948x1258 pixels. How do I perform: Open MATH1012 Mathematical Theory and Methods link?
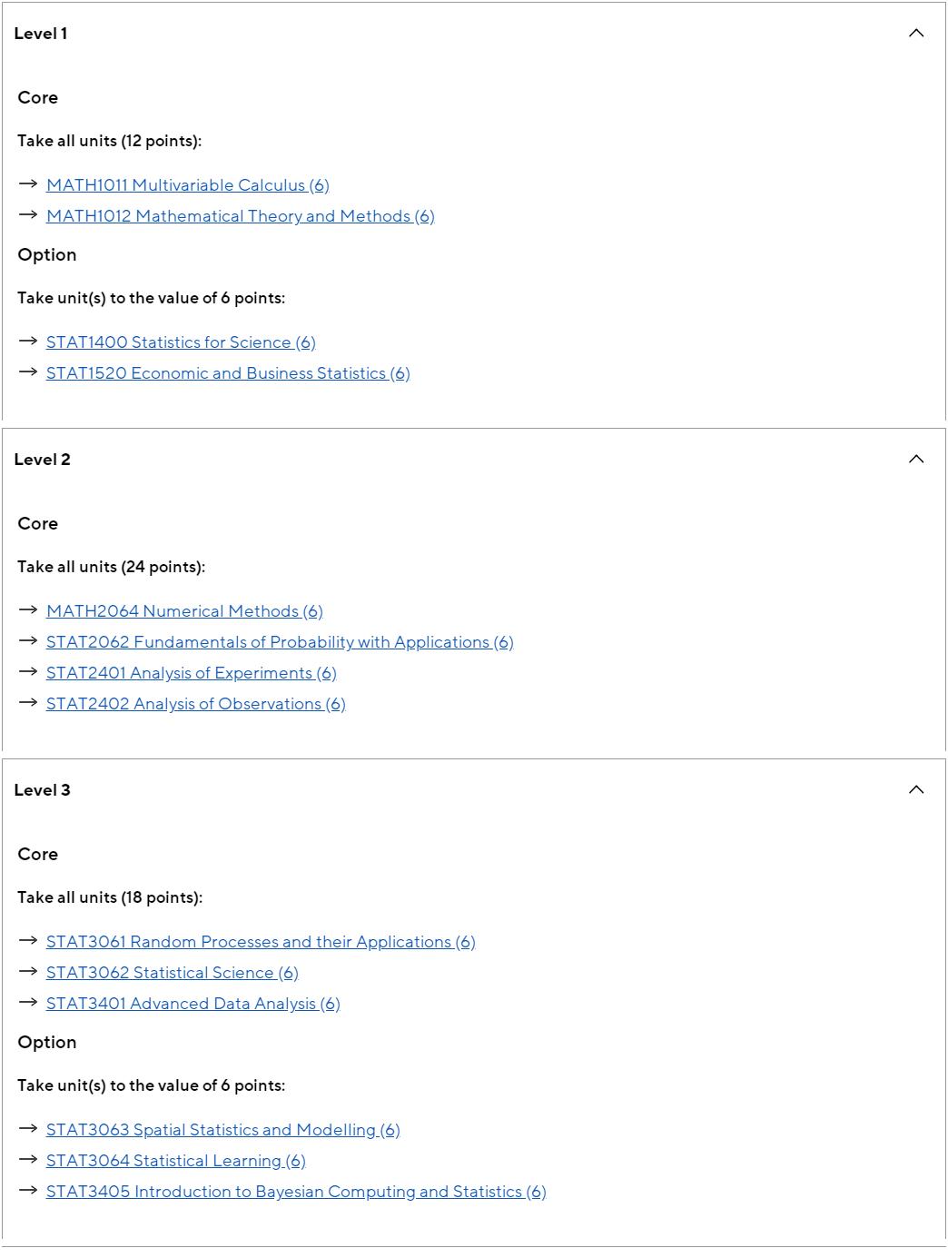click(241, 216)
